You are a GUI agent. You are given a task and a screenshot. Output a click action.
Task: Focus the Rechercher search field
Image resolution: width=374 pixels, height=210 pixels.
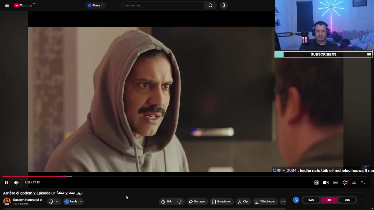point(163,5)
